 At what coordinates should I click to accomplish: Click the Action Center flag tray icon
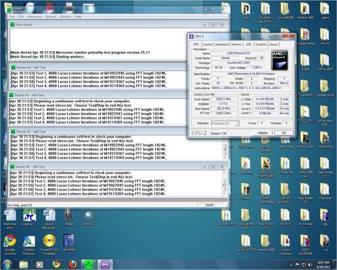pos(297,265)
